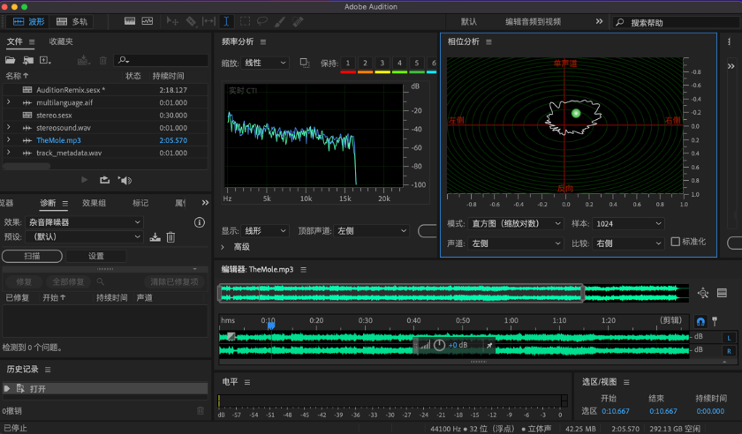Viewport: 742px width, 434px height.
Task: Select the Marquee Selection tool
Action: point(245,21)
